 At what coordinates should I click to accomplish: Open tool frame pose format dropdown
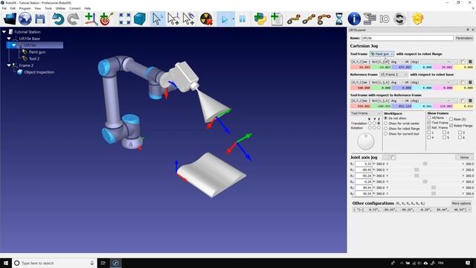pyautogui.click(x=400, y=62)
